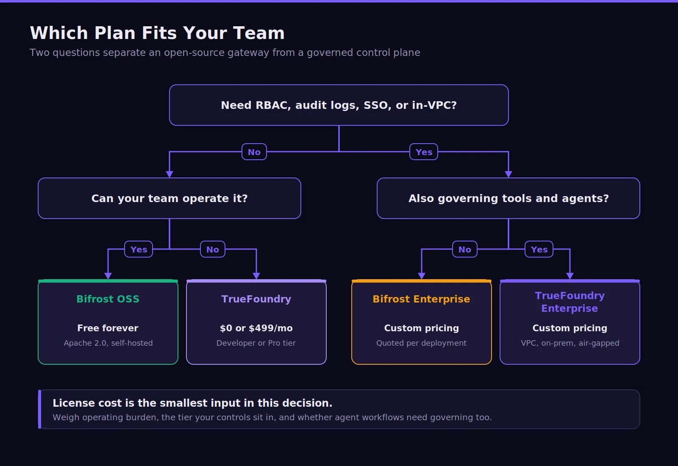Click the 'TrueFoundry Enterprise' card heading

pos(570,302)
